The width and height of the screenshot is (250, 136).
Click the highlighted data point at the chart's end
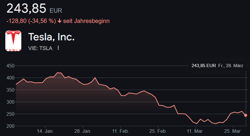(x=246, y=115)
